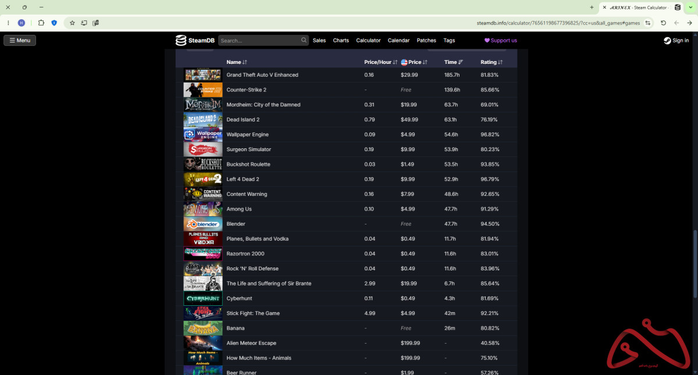Click the blue shield extension icon
The image size is (698, 375).
(x=54, y=23)
